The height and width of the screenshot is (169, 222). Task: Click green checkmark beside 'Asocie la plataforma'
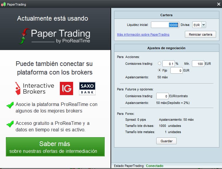click(x=10, y=105)
